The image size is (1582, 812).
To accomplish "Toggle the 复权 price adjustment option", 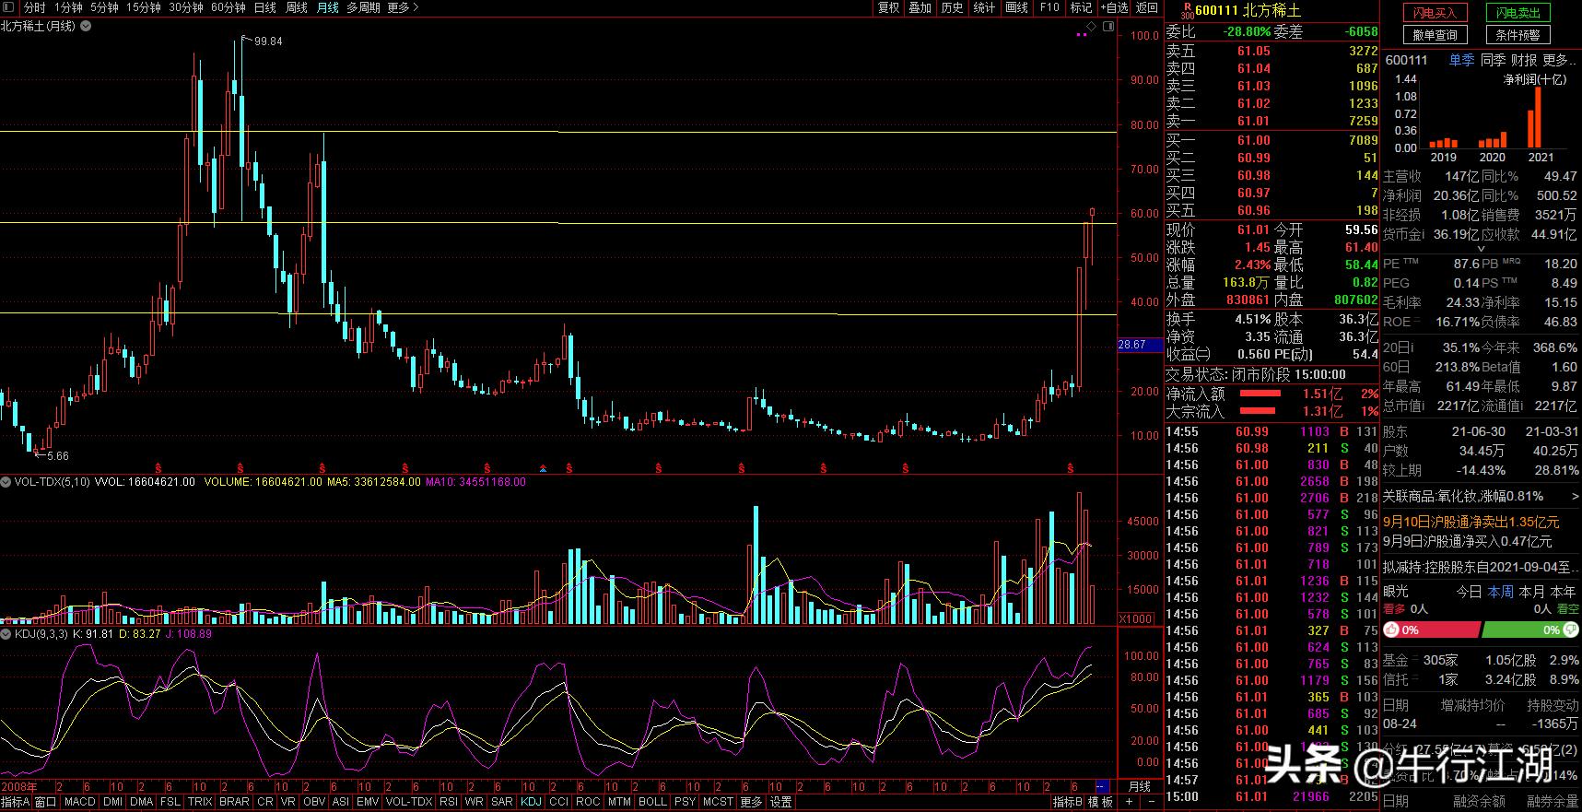I will [x=887, y=7].
